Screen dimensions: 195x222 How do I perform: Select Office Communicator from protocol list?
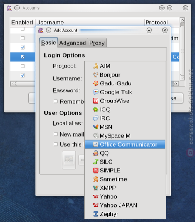[125, 144]
